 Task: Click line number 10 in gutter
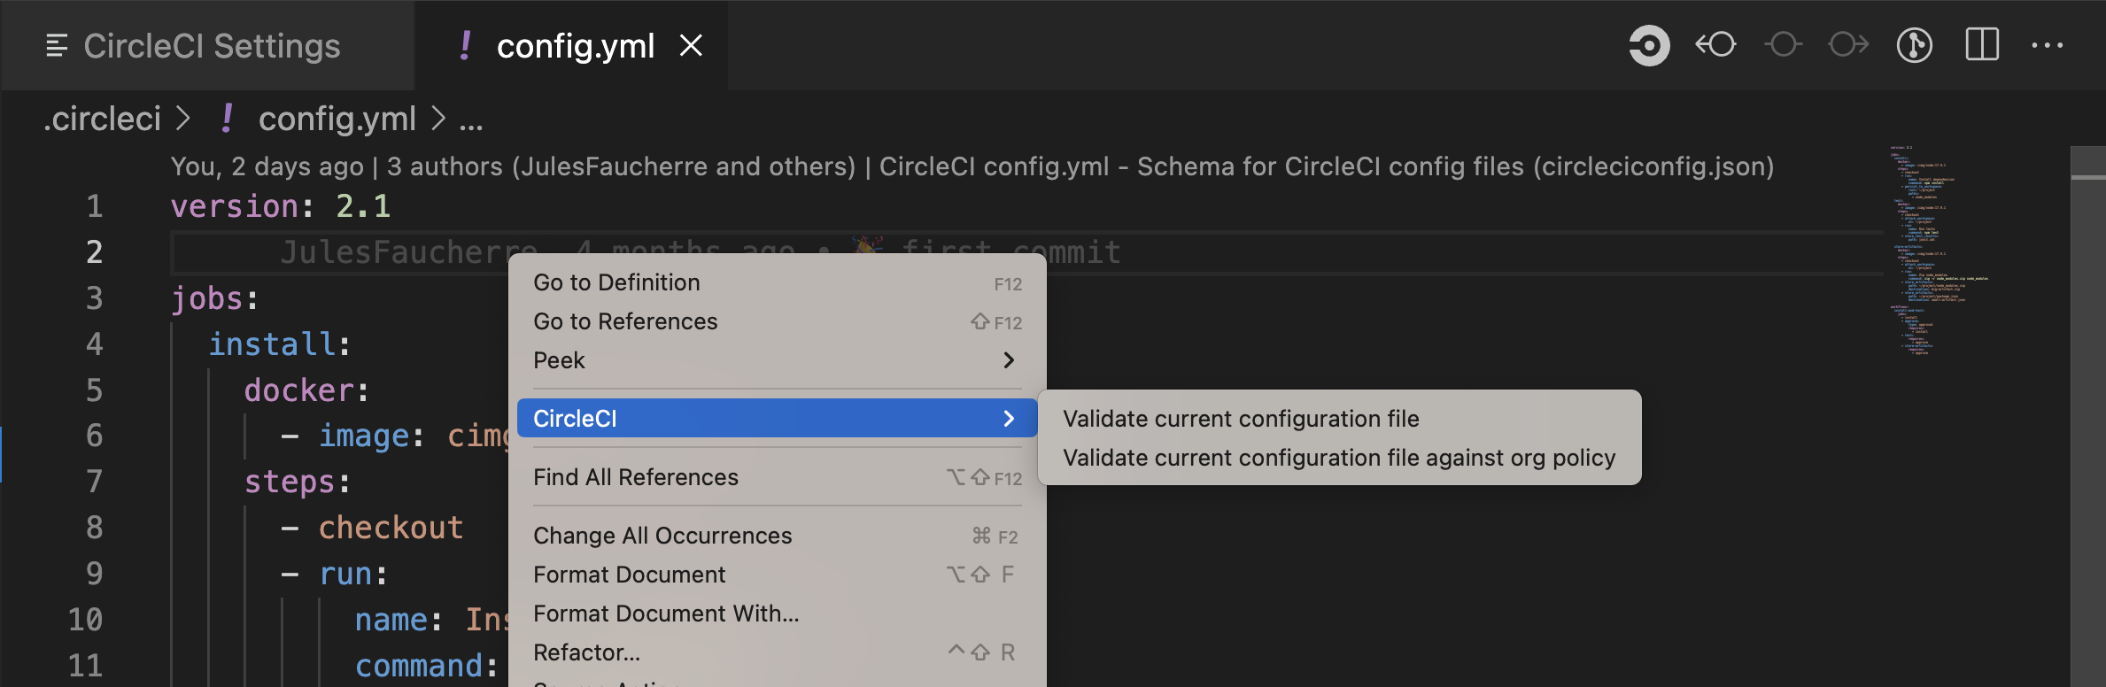click(85, 620)
